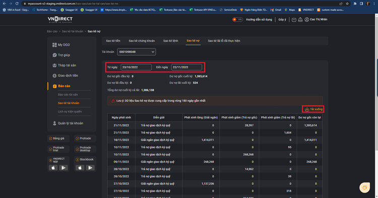Click browser reload button
Image resolution: width=378 pixels, height=198 pixels.
tap(17, 4)
